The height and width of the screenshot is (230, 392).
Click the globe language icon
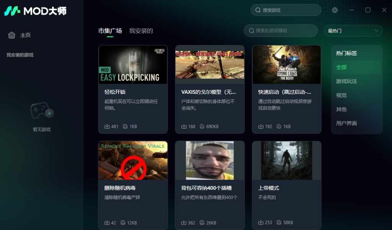tap(335, 10)
